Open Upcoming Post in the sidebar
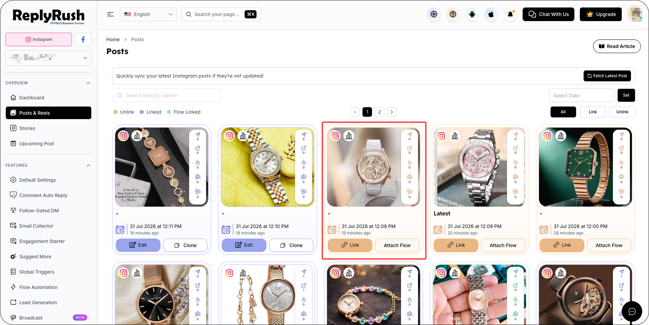649x325 pixels. 48,144
